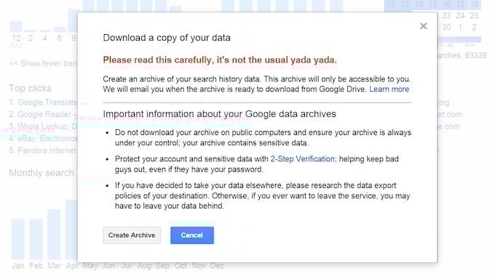Screen dimensions: 495x276
Task: Click the Create Archive button
Action: click(x=132, y=235)
